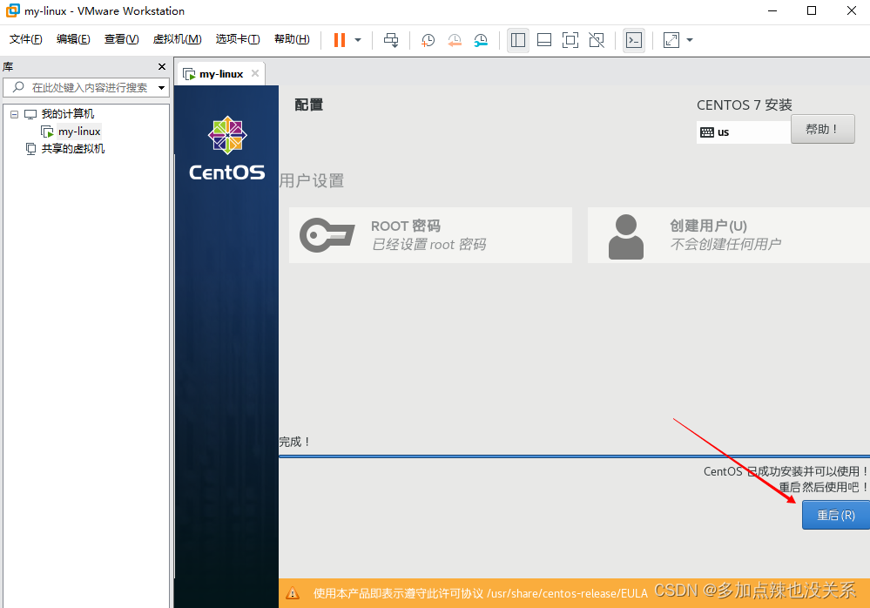Open the 选项卡(T) menu
The image size is (870, 608).
pyautogui.click(x=238, y=39)
